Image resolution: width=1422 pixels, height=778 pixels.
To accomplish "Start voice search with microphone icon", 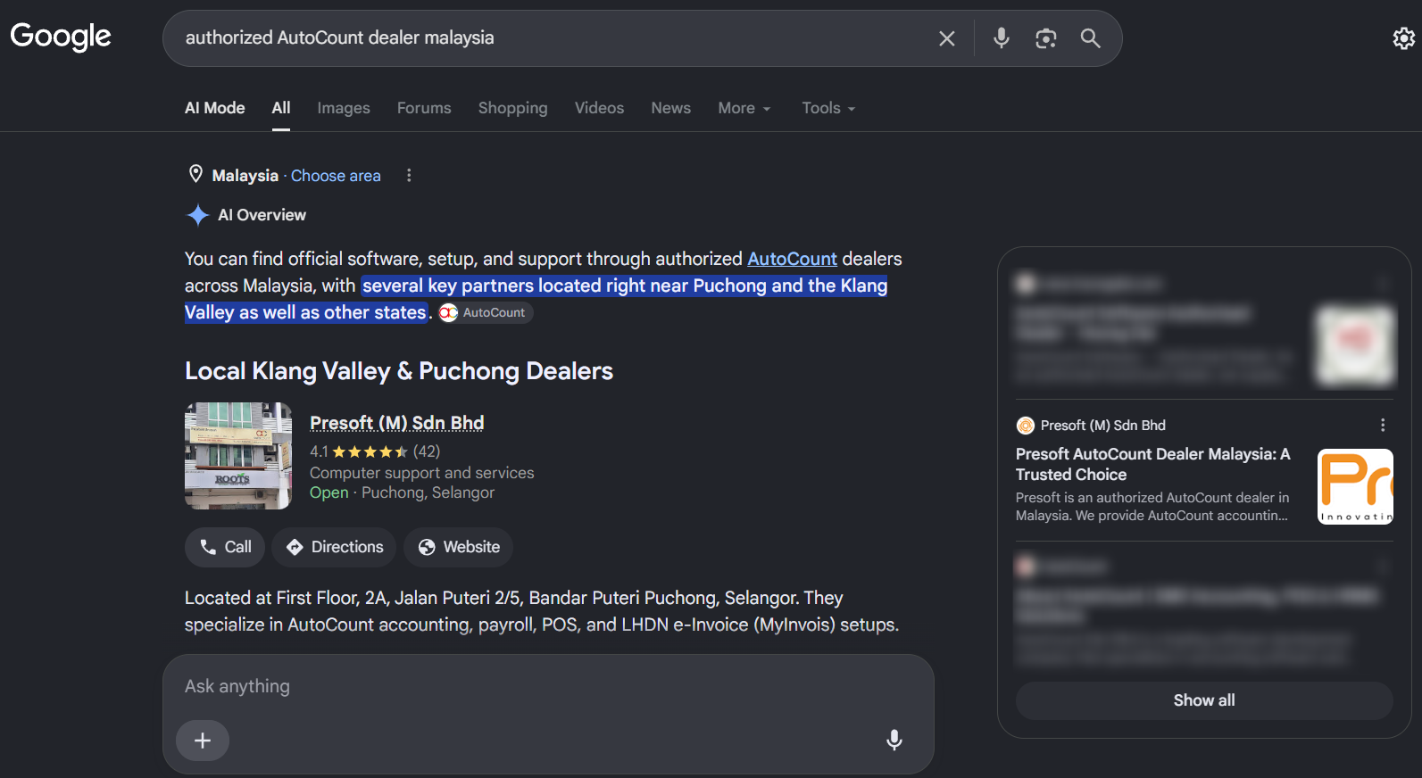I will pos(1002,38).
